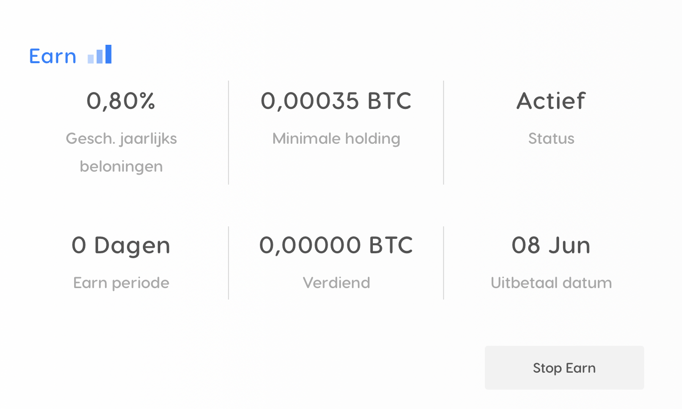
Task: Click the tallest dark blue bar
Action: tap(109, 54)
